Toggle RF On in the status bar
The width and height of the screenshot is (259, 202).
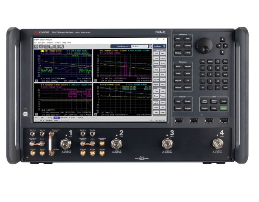click(42, 120)
